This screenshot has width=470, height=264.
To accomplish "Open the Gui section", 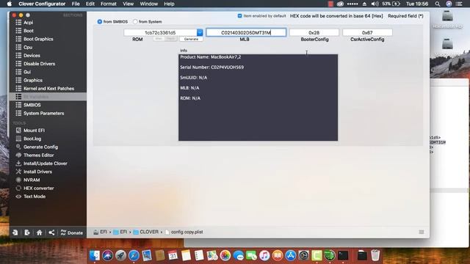I will pos(27,72).
